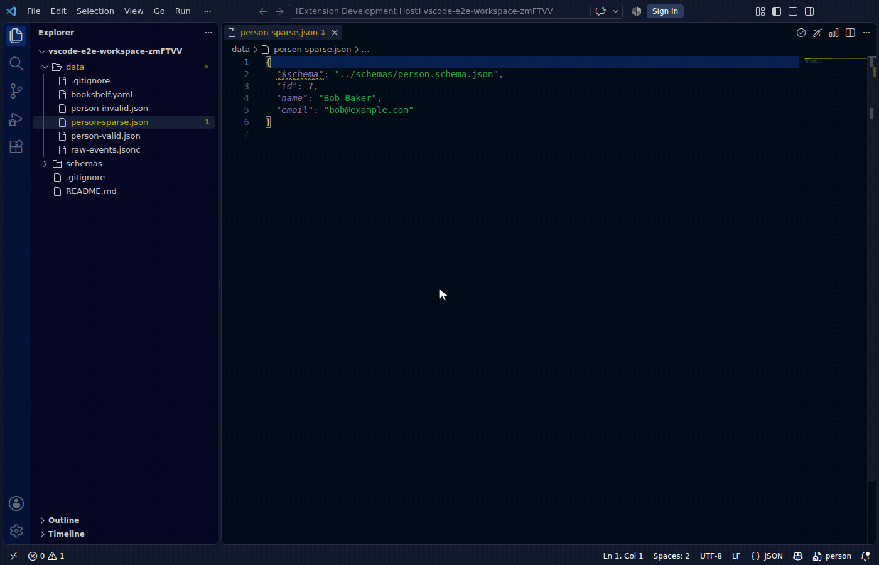Open the Run and Debug view
Viewport: 879px width, 565px height.
(x=16, y=119)
